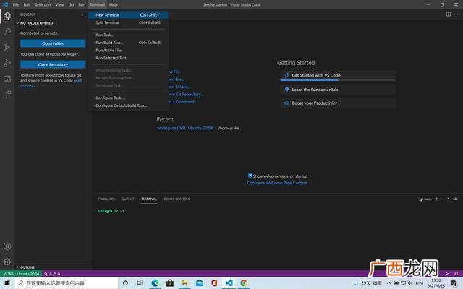This screenshot has width=463, height=289.
Task: Click the Explorer panel more actions ellipsis
Action: 85,14
